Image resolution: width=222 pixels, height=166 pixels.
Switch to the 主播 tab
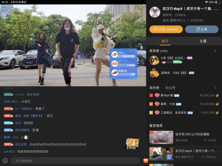coord(203,41)
